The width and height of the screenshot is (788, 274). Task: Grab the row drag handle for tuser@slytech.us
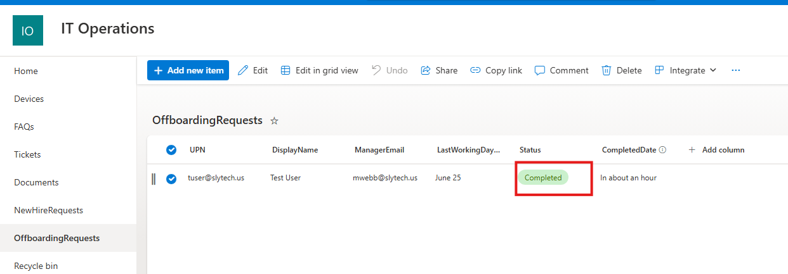(x=154, y=179)
